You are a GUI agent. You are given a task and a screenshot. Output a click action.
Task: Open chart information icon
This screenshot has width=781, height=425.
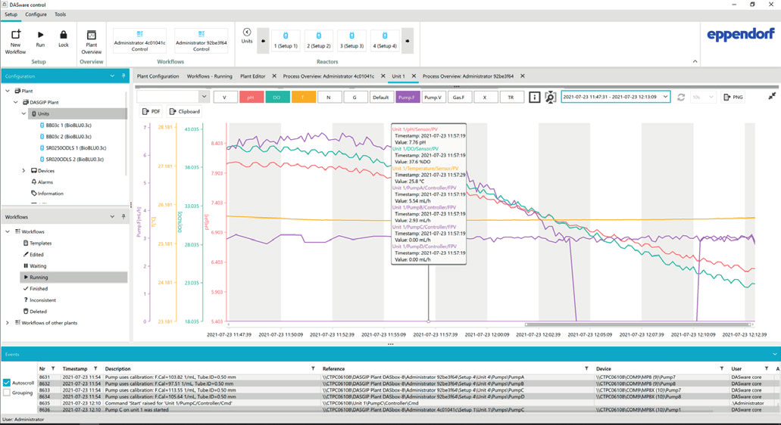(534, 97)
